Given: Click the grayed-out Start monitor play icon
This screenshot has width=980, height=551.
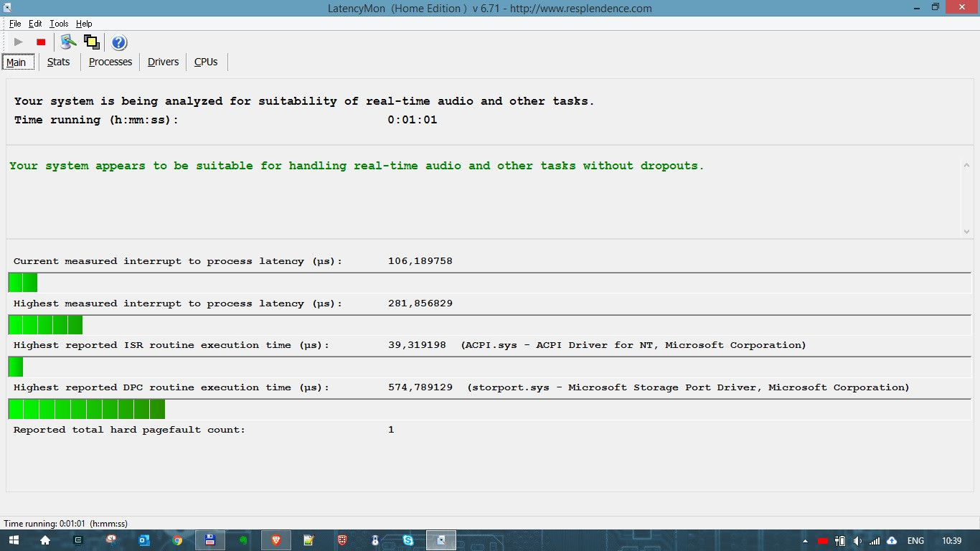Looking at the screenshot, I should (19, 42).
